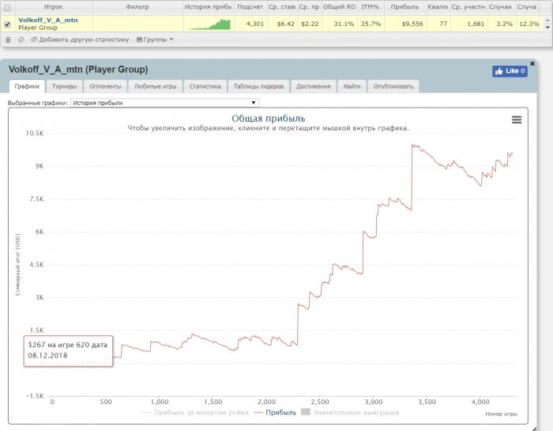Toggle 'Прибыль за минусом рейка' legend series

(x=195, y=412)
